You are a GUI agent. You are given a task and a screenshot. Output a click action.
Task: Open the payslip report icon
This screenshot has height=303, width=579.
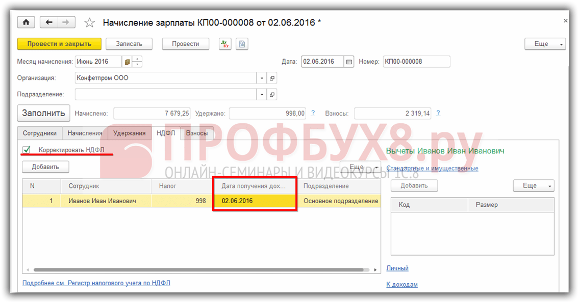coord(242,44)
